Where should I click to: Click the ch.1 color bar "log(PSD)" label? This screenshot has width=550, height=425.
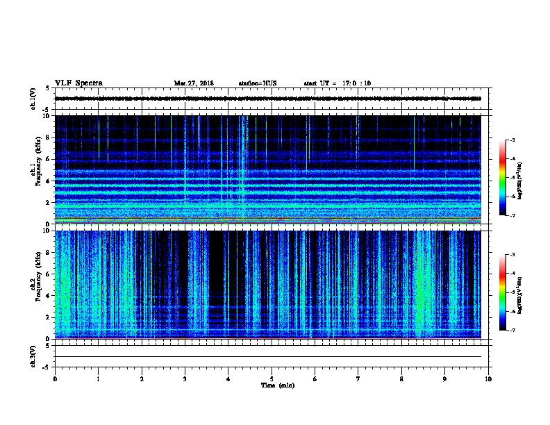click(519, 181)
